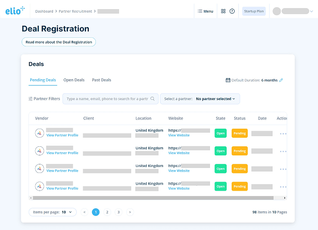Screen dimensions: 318x230
Task: Click the horizontal table scrollbar
Action: click(153, 198)
